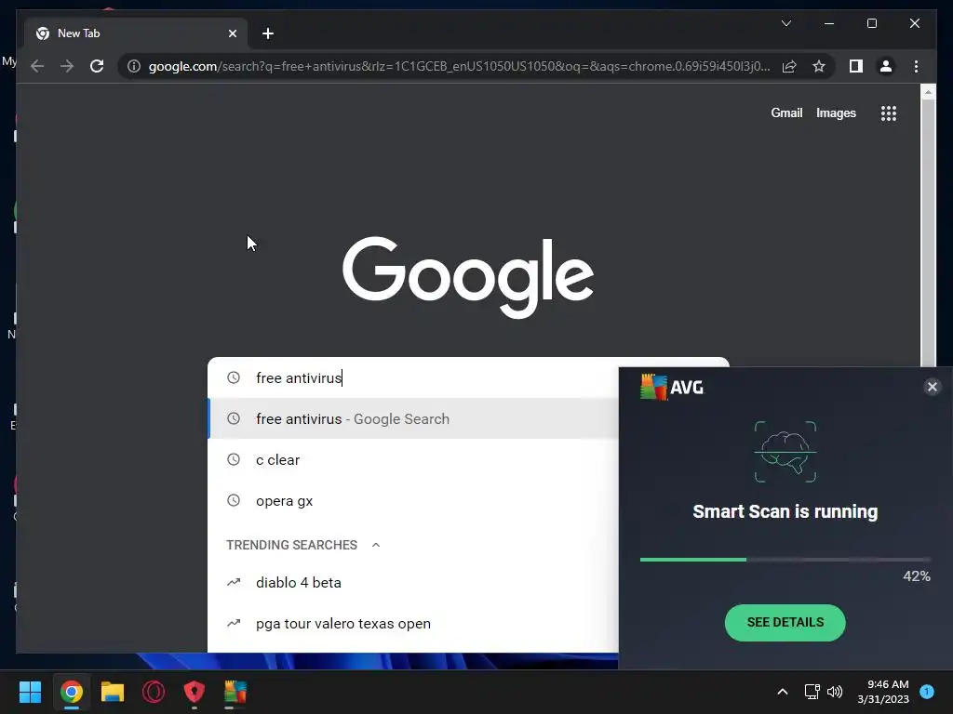Click the AVG brain scan icon

click(785, 452)
